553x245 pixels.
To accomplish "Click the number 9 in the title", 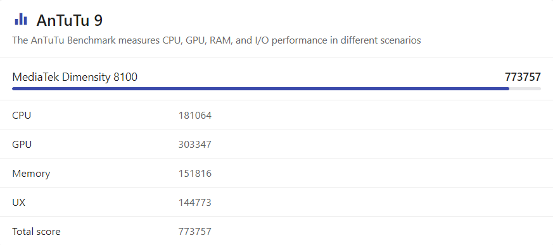I will (98, 20).
